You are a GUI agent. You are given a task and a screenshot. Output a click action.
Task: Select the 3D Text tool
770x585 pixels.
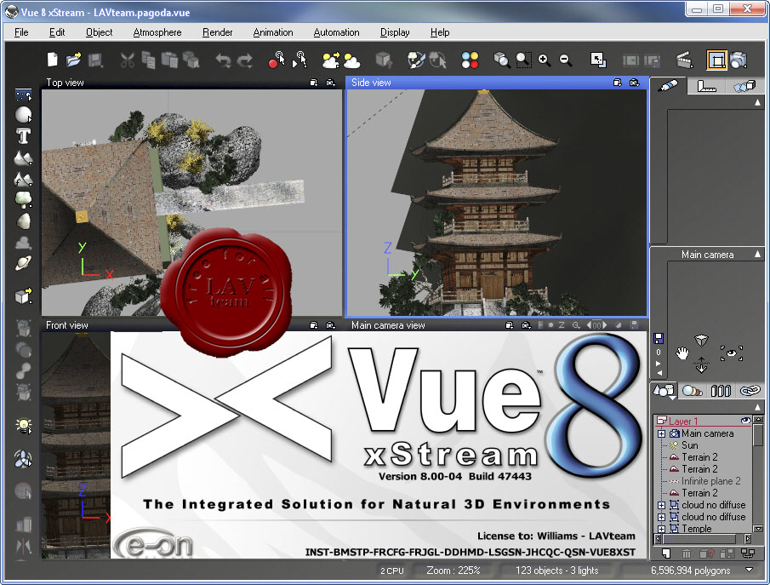click(23, 136)
